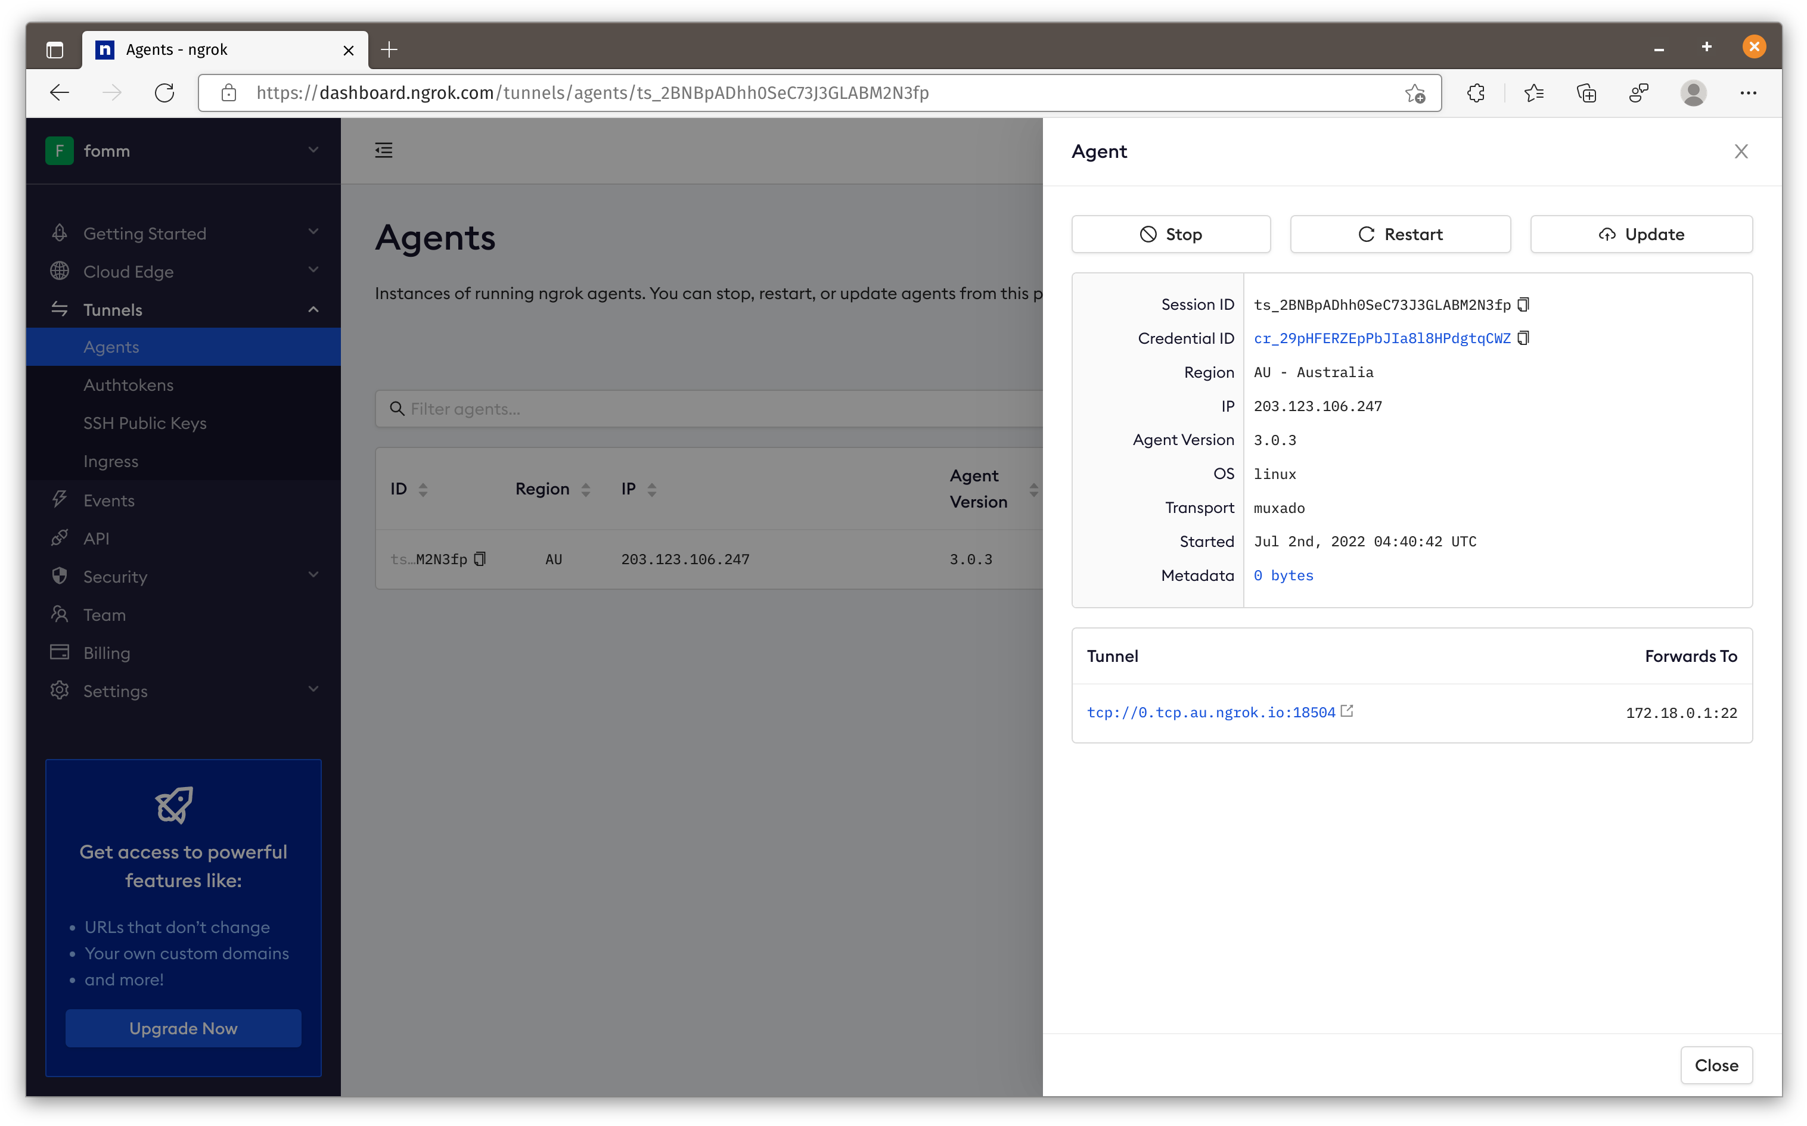Expand the fomm account dropdown
This screenshot has height=1126, width=1807.
pos(313,150)
